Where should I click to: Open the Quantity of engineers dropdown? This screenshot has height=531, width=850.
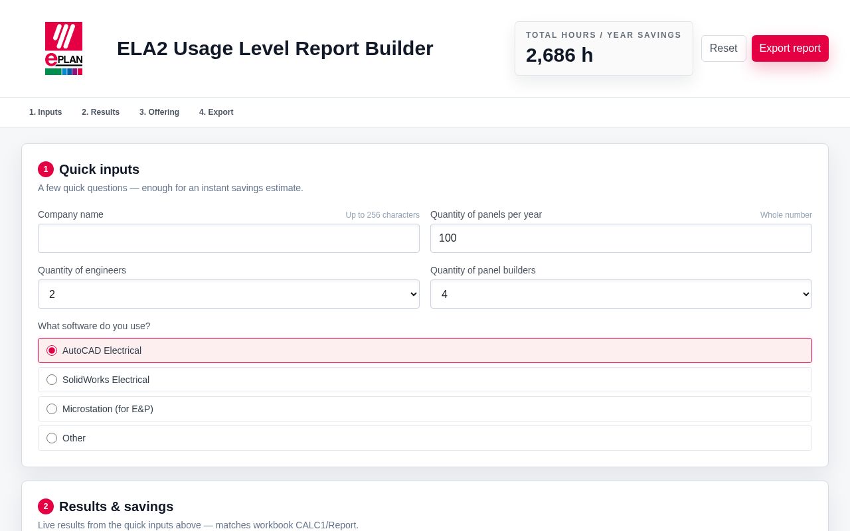228,294
